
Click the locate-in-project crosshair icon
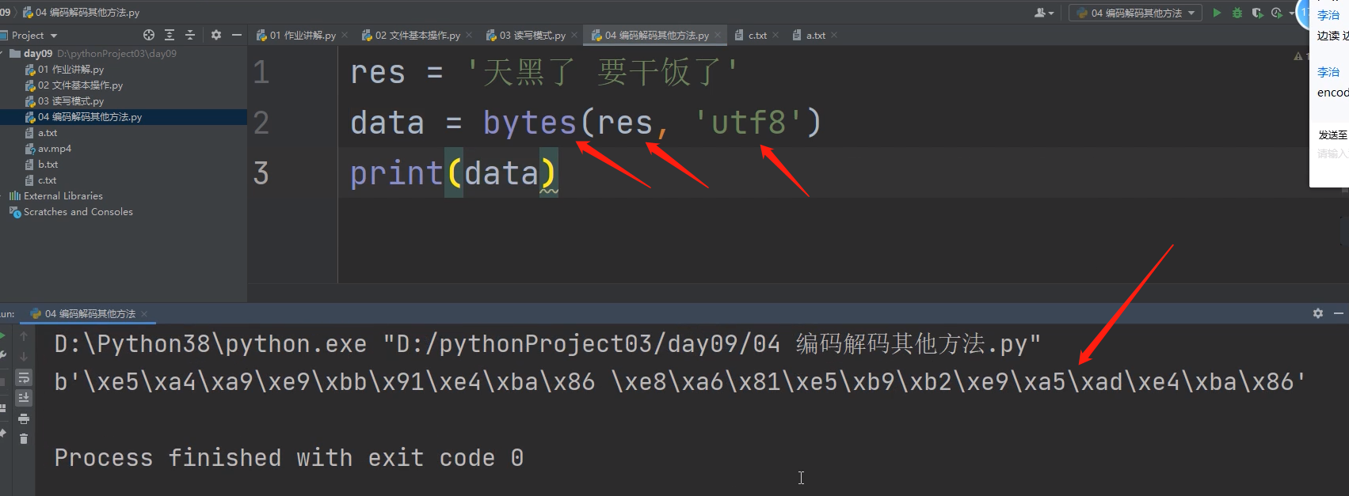149,35
